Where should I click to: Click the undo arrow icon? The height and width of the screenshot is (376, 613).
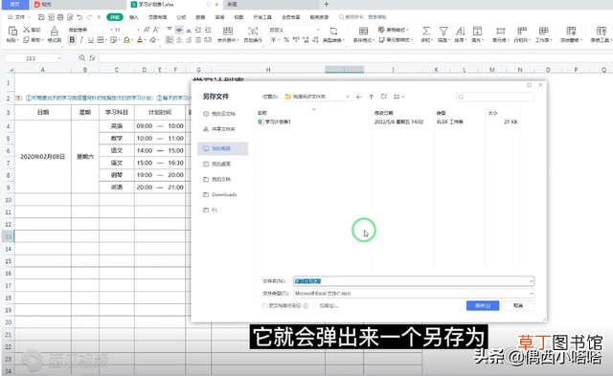pos(79,17)
